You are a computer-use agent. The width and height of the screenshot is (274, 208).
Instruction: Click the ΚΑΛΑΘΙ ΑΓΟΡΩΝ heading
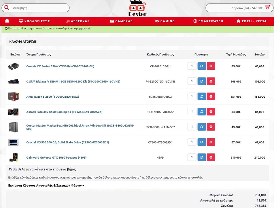23,42
